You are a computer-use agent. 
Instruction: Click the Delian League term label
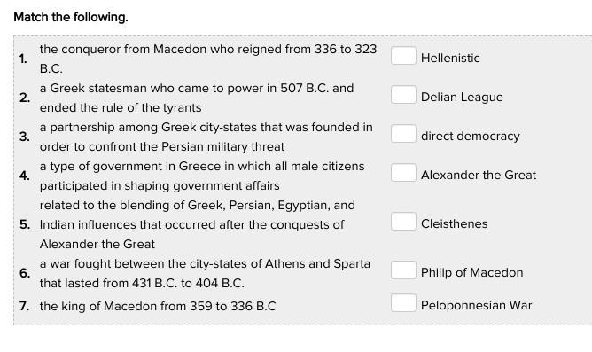[x=462, y=97]
